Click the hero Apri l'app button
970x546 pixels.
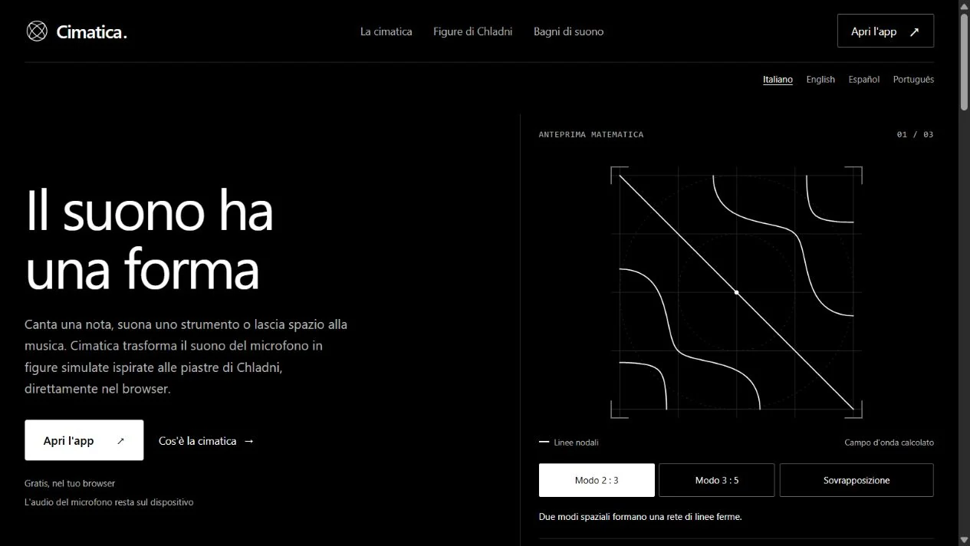tap(84, 440)
